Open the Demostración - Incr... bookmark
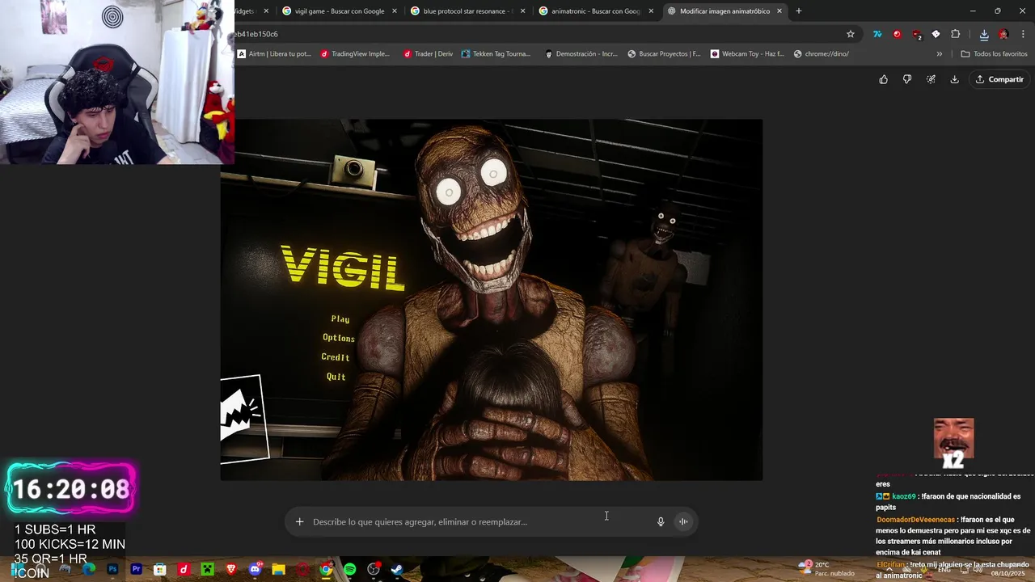This screenshot has height=582, width=1035. (581, 54)
